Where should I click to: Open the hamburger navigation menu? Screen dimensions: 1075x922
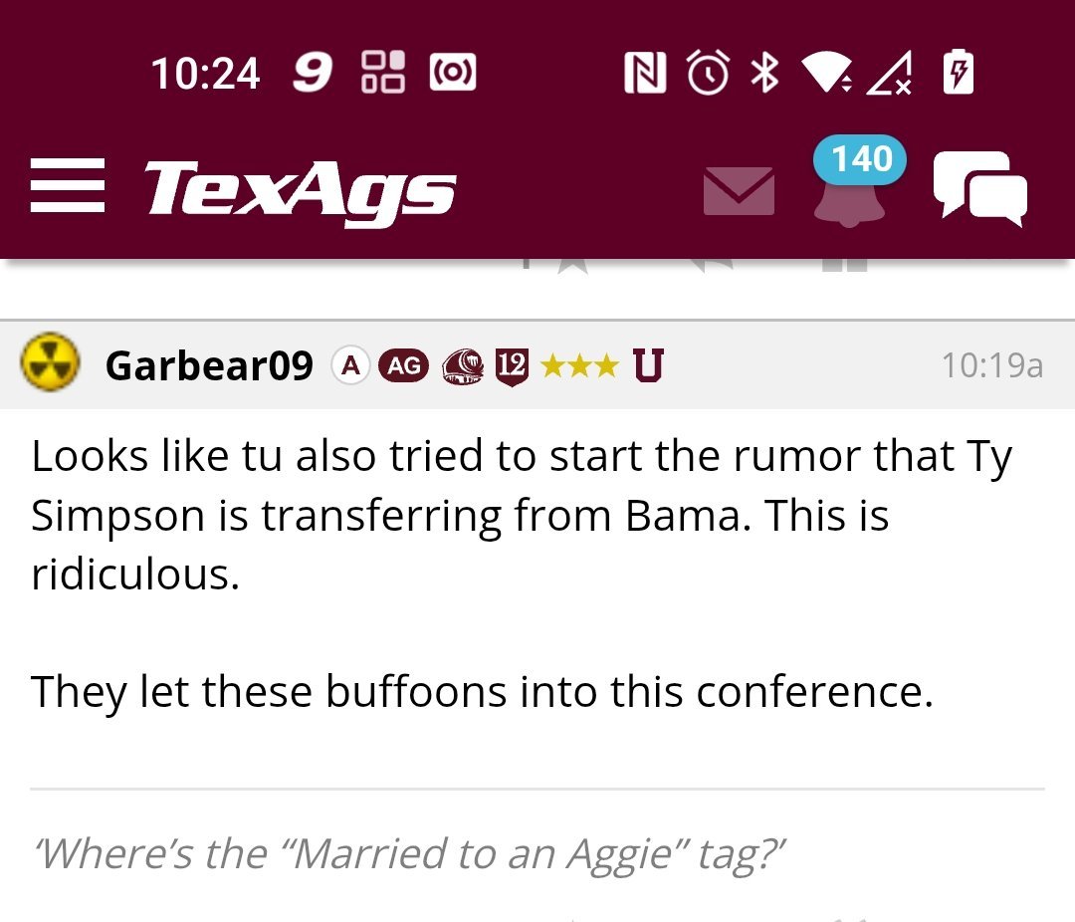[x=68, y=186]
